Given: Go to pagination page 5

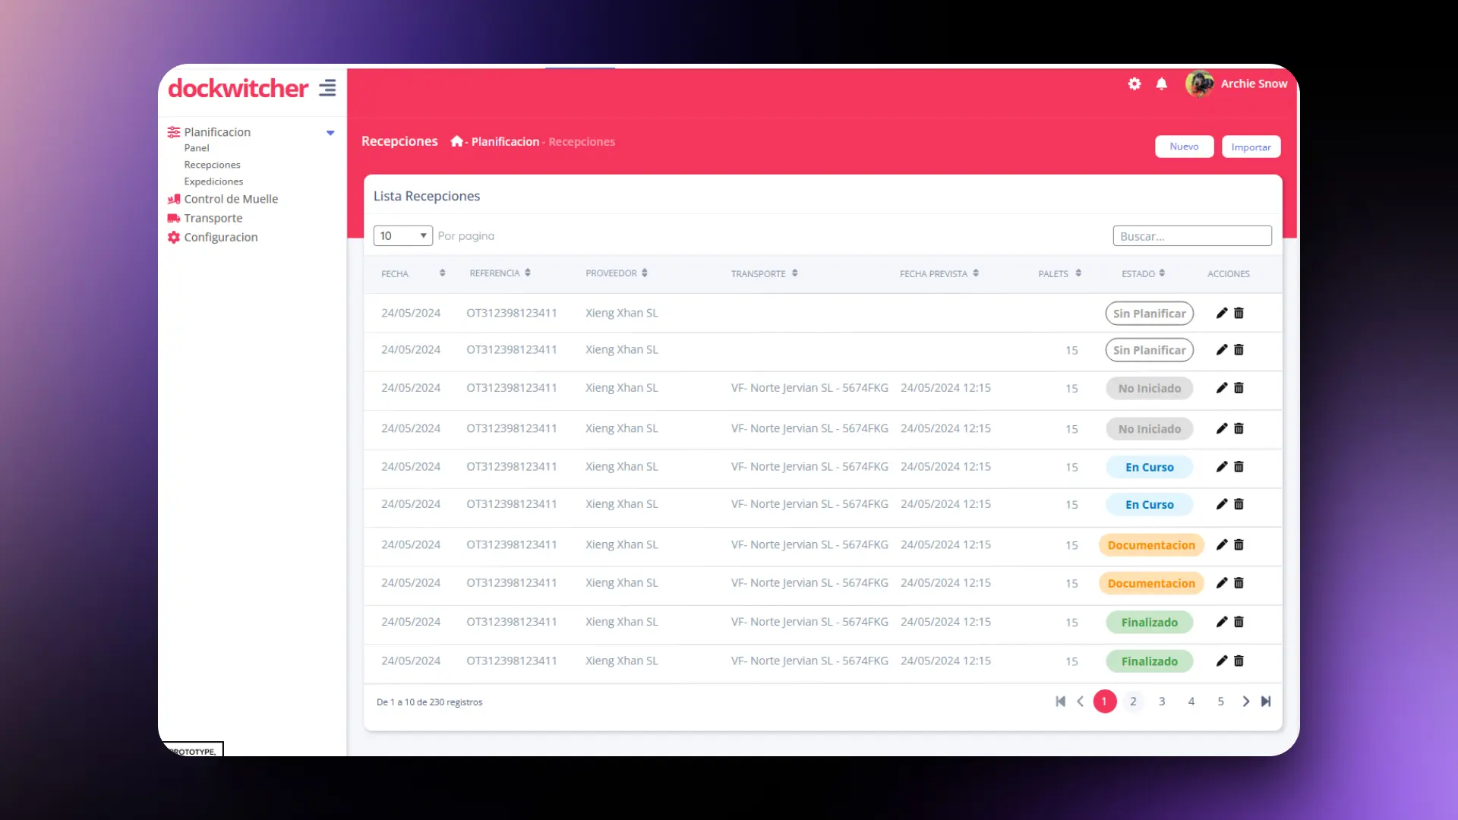Looking at the screenshot, I should [1221, 702].
